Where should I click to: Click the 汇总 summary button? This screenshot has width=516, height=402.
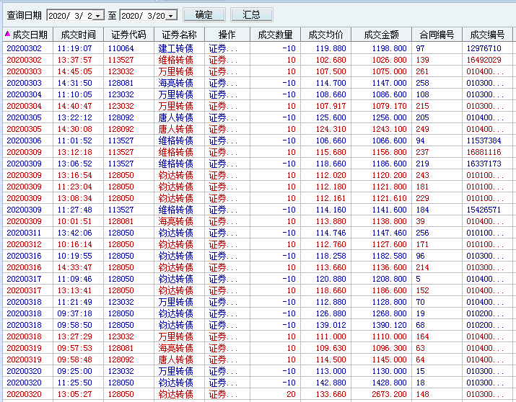tap(252, 15)
